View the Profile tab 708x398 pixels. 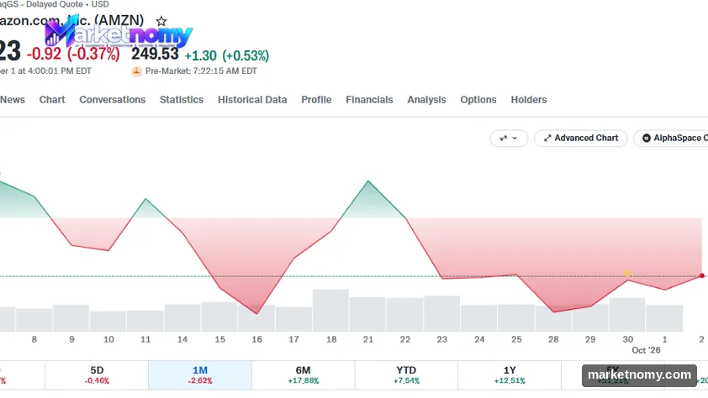point(316,100)
